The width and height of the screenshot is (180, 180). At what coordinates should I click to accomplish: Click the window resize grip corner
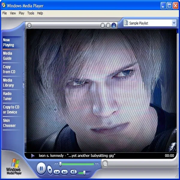pos(177,176)
